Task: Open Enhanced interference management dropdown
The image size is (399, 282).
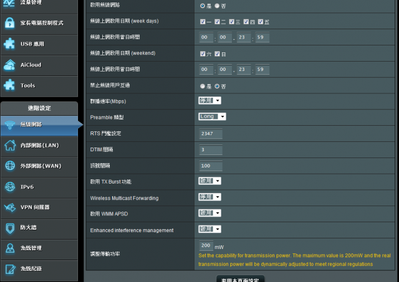Action: (x=209, y=229)
